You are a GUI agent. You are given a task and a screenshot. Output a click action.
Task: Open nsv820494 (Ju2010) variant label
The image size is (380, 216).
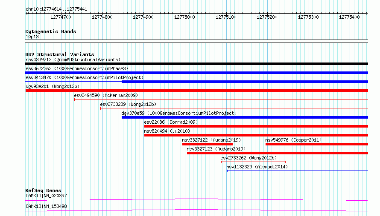click(167, 131)
